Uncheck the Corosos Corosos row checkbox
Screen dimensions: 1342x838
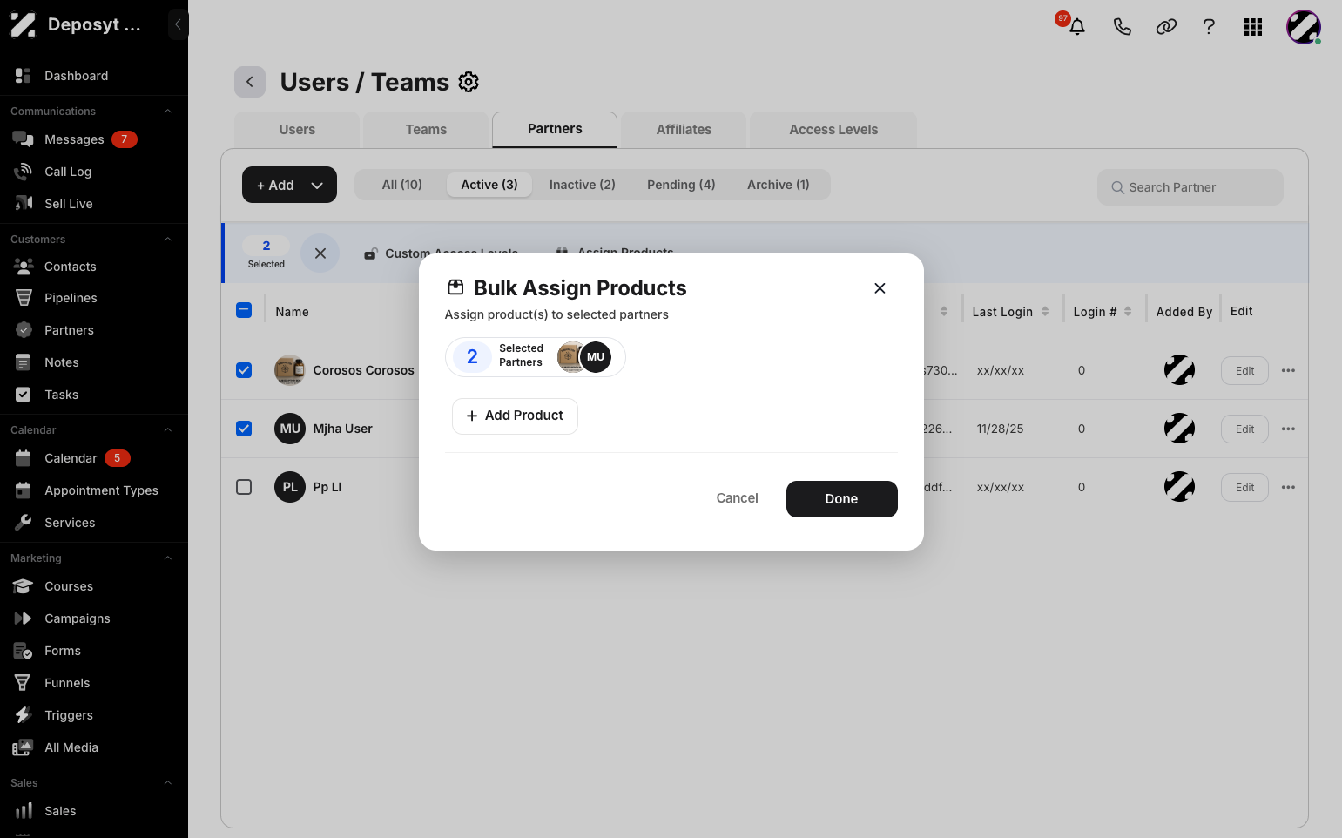click(244, 370)
